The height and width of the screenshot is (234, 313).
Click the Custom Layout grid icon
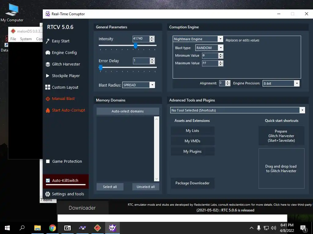click(48, 87)
